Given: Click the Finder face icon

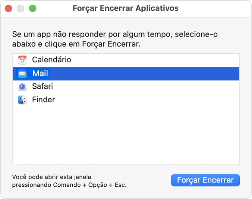Looking at the screenshot, I should click(x=22, y=100).
